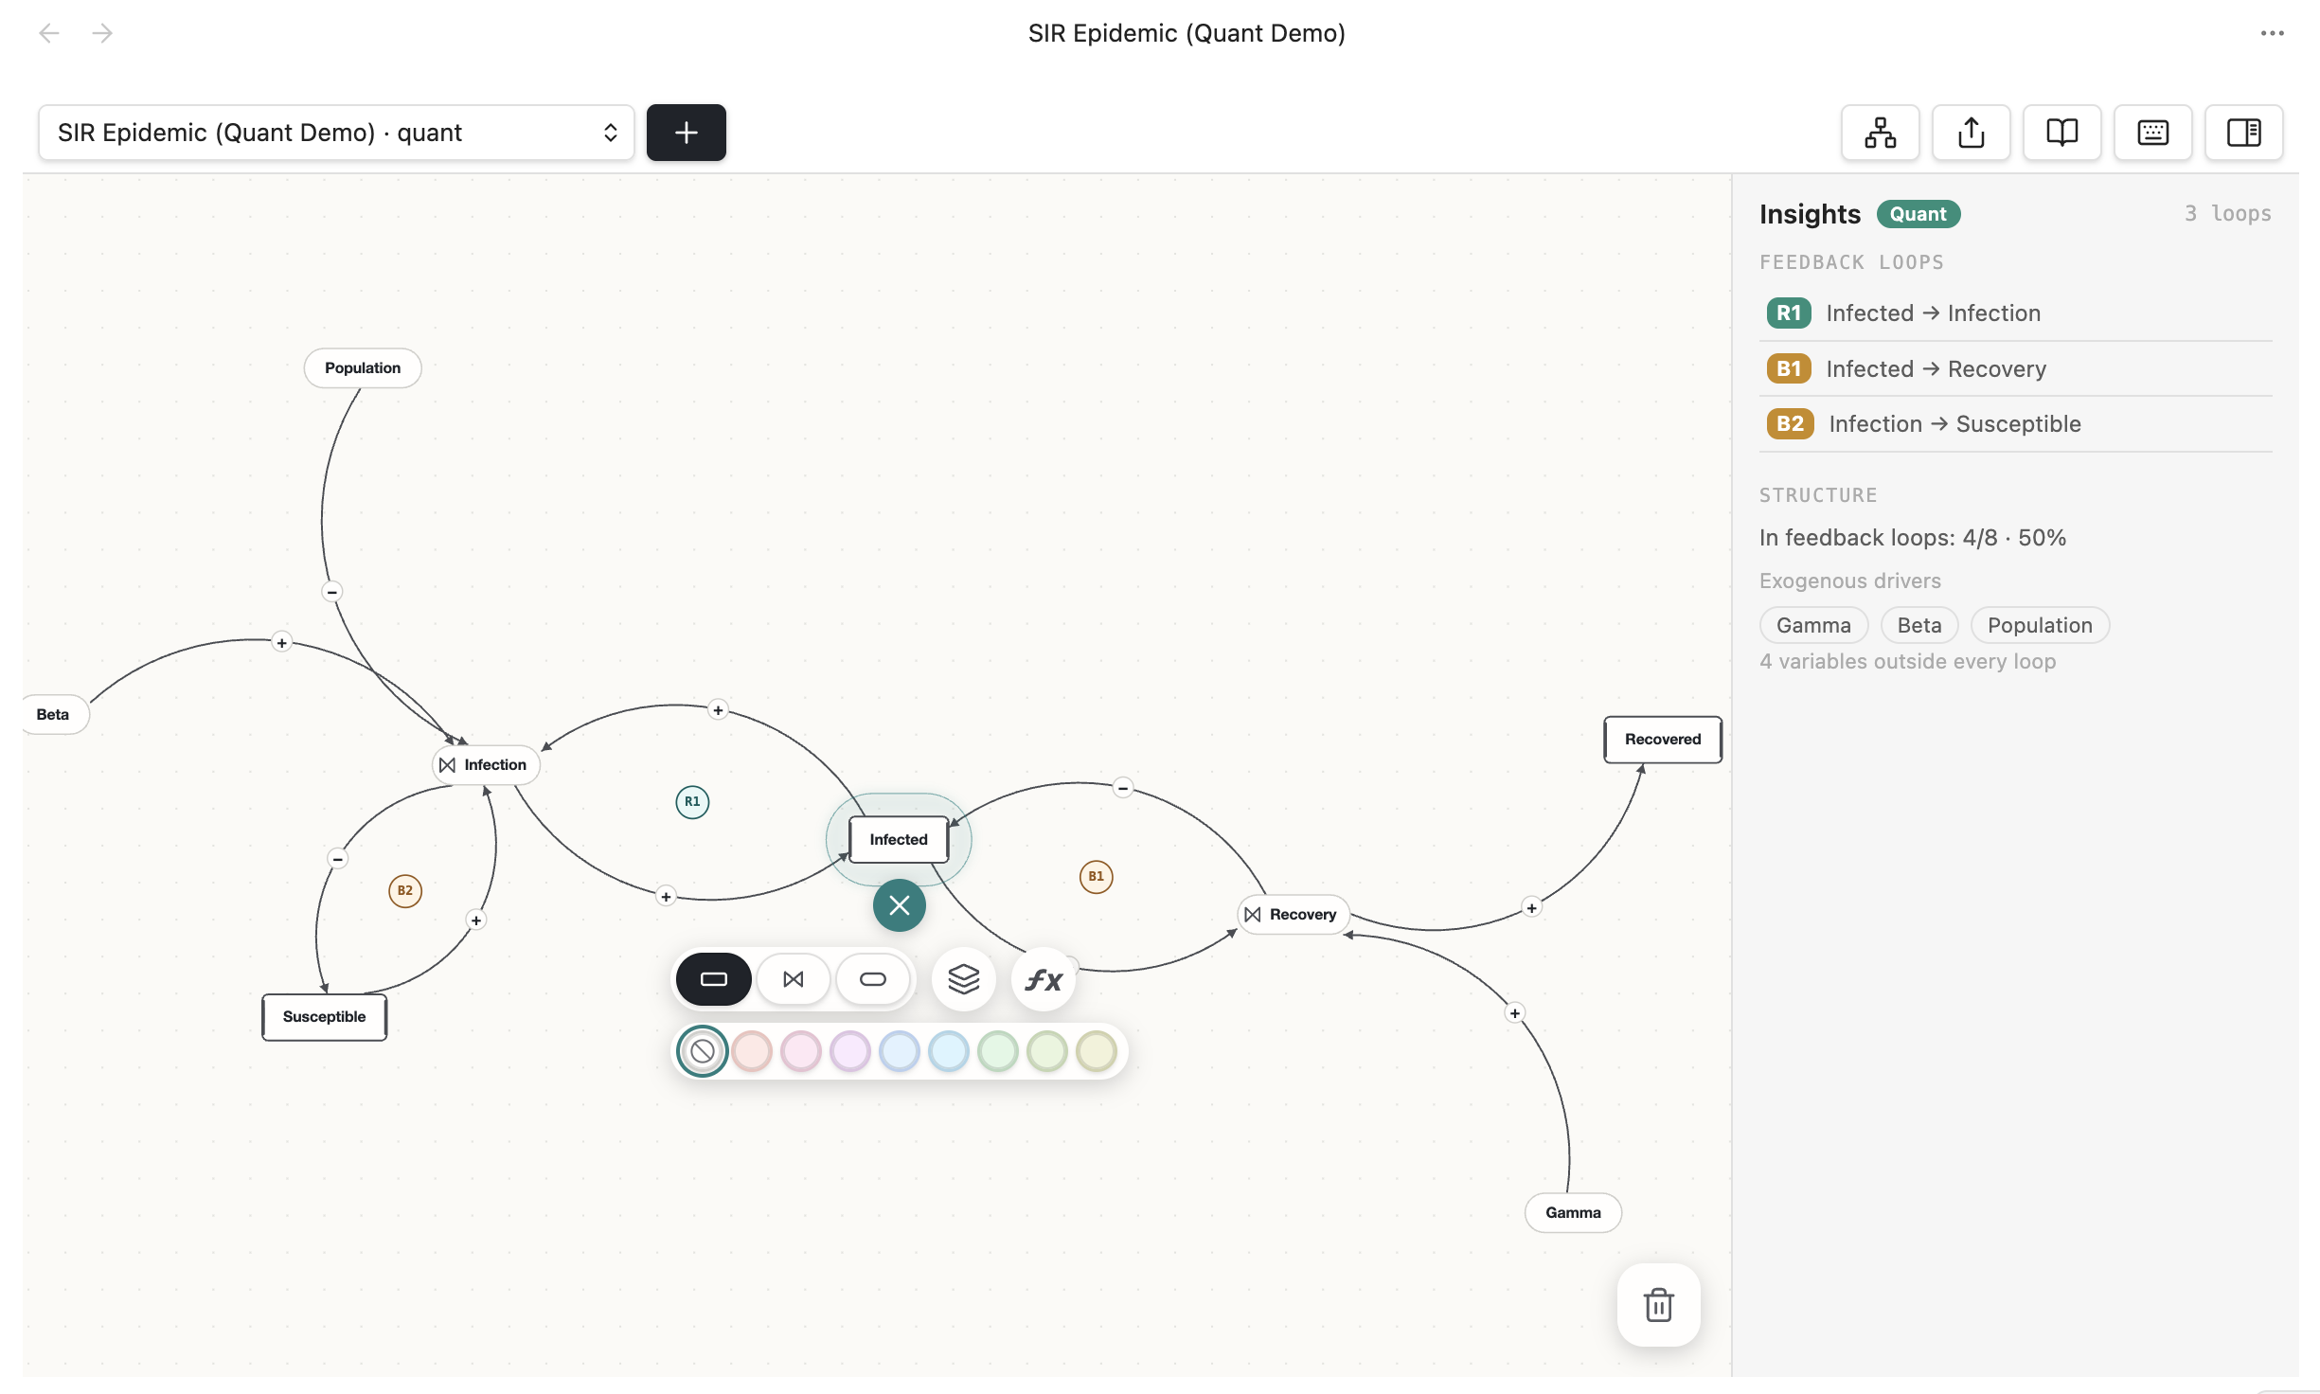Click the Population exogenous driver chip

[x=2040, y=625]
